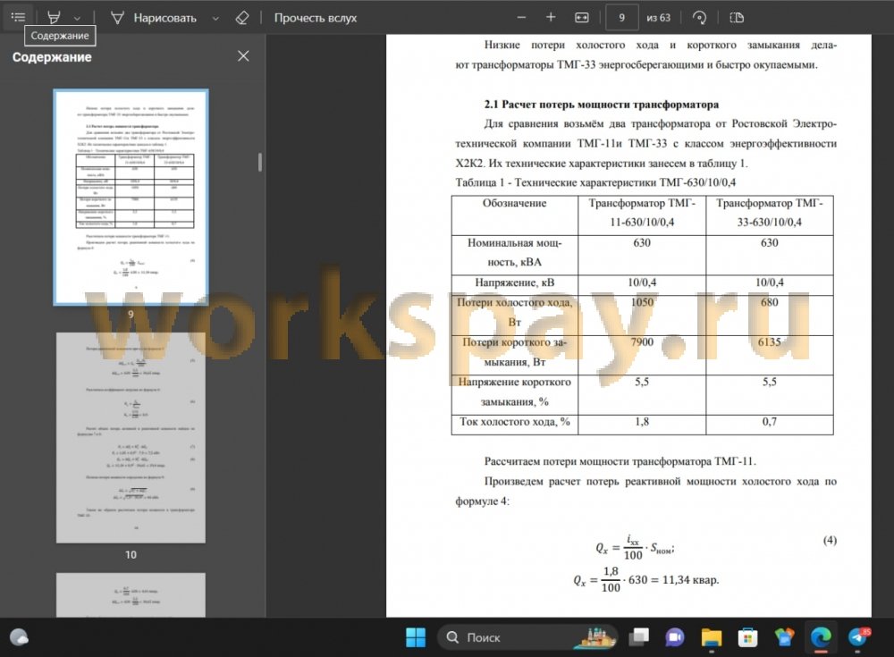
Task: Open Task View from the taskbar
Action: click(639, 637)
